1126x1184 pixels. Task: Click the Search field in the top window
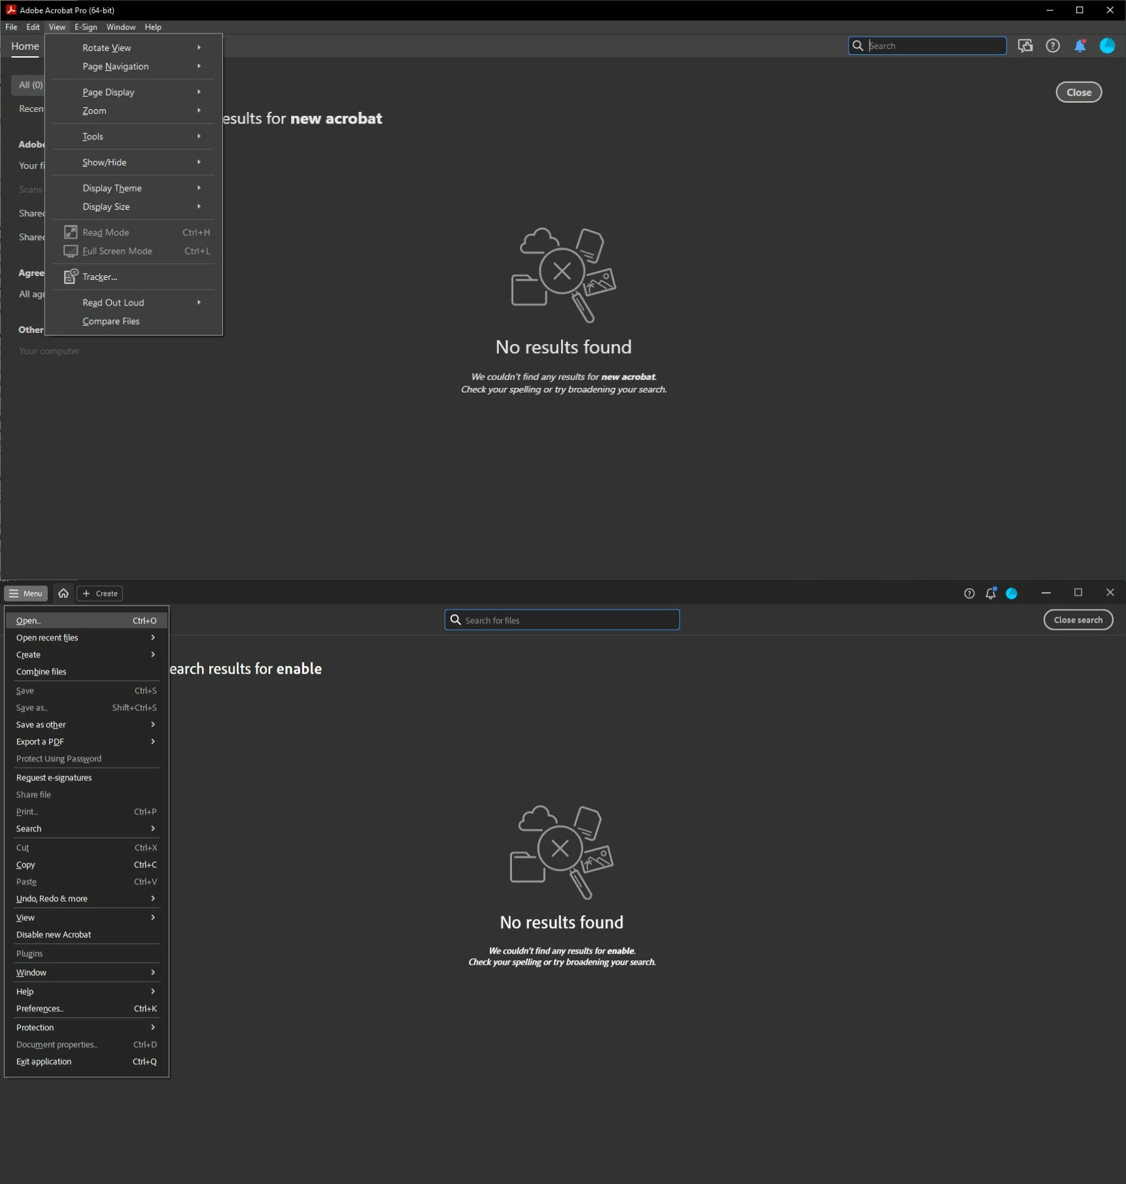coord(927,46)
